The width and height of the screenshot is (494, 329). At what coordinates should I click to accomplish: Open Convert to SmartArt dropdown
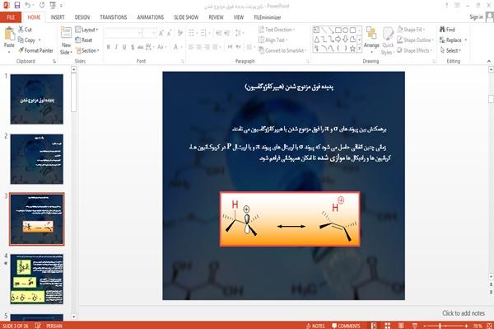click(282, 50)
